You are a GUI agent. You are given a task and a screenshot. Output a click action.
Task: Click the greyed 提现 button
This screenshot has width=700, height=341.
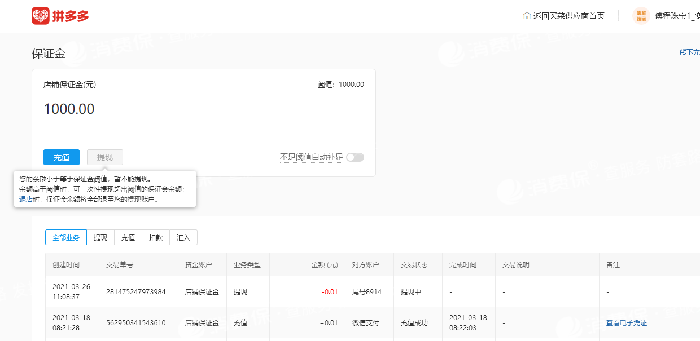pos(105,157)
